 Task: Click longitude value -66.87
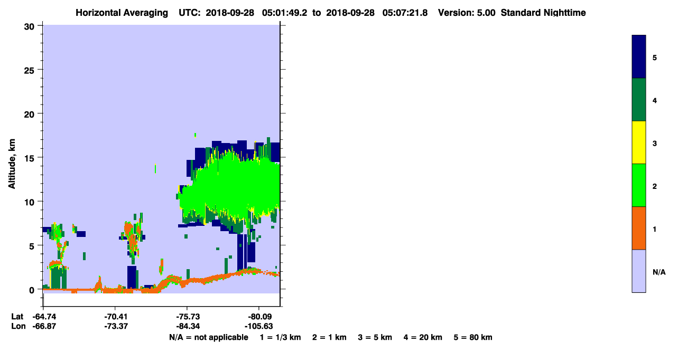(45, 326)
